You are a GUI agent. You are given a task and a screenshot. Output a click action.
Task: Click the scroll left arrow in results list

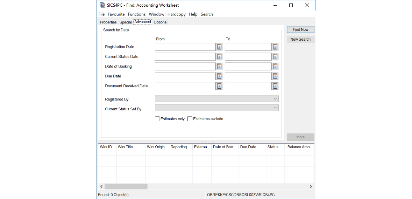101,187
